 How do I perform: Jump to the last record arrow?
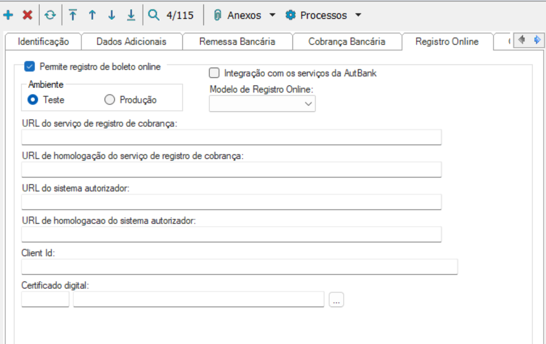pos(131,15)
